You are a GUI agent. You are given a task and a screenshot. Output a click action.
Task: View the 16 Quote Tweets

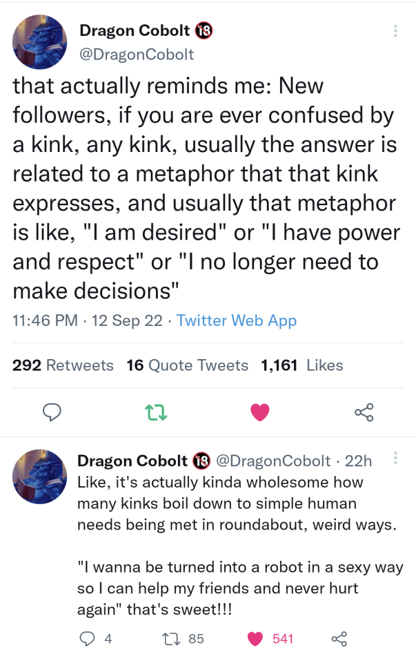[188, 365]
